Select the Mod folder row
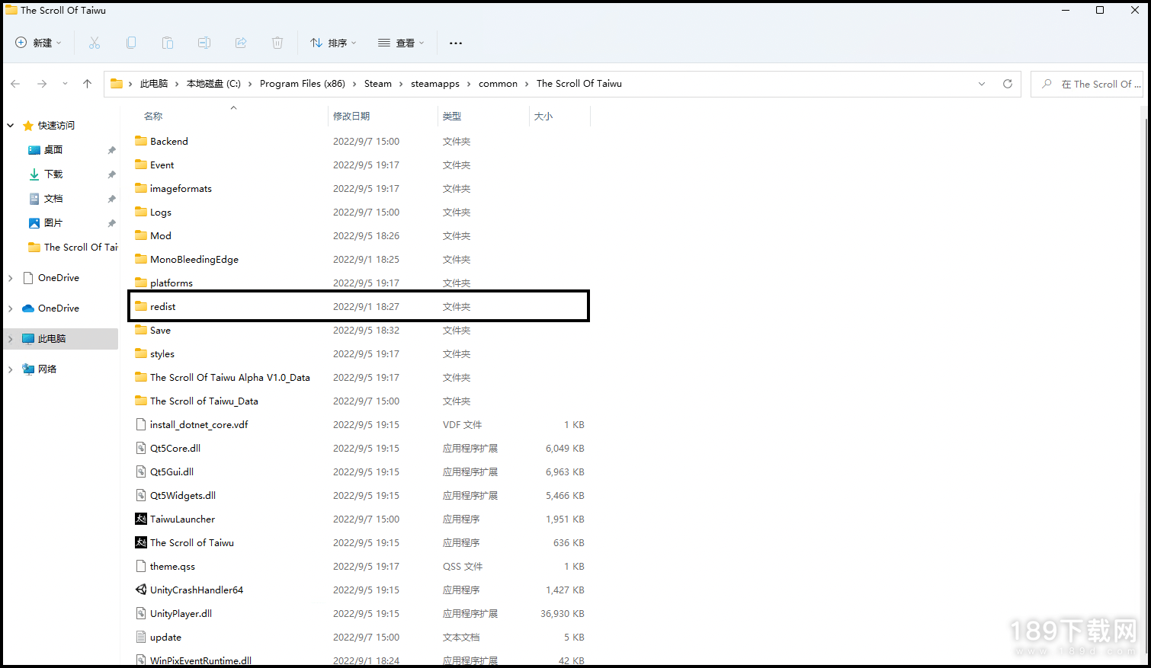The width and height of the screenshot is (1151, 668). coord(360,235)
